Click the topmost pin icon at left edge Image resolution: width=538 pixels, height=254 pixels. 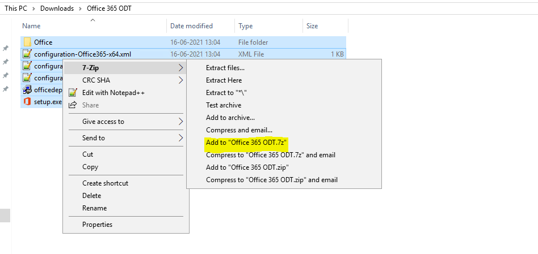coord(6,48)
